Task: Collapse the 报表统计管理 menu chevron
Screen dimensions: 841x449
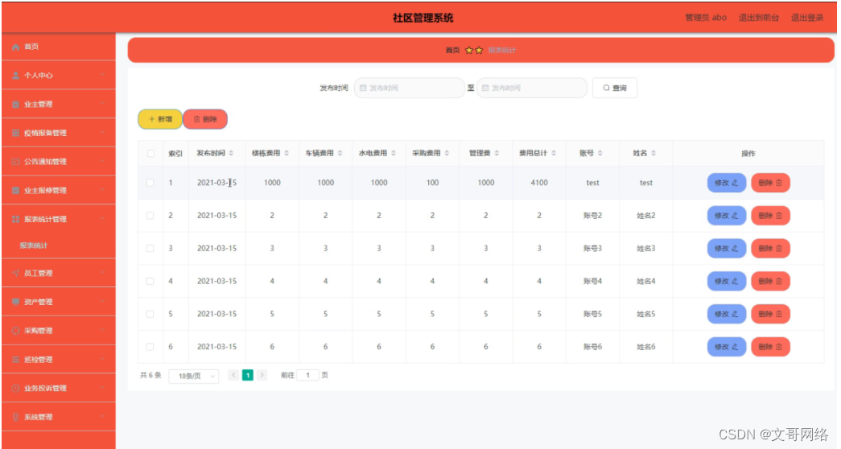Action: (102, 219)
